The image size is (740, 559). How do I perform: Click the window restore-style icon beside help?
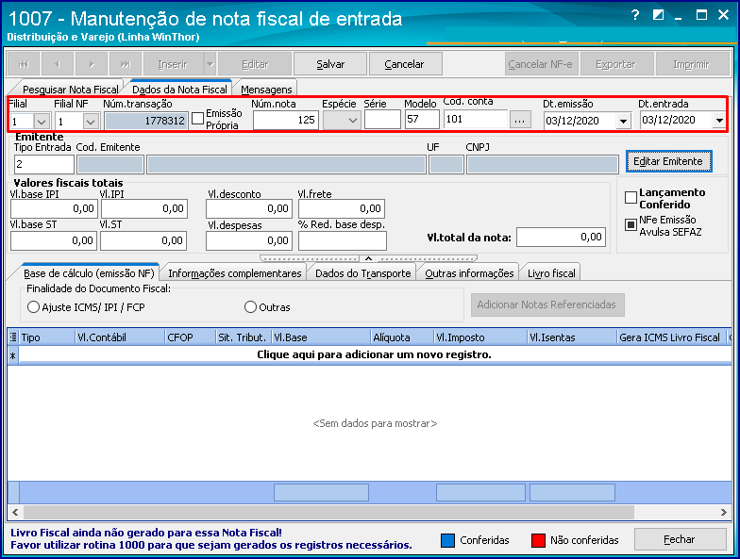[658, 15]
